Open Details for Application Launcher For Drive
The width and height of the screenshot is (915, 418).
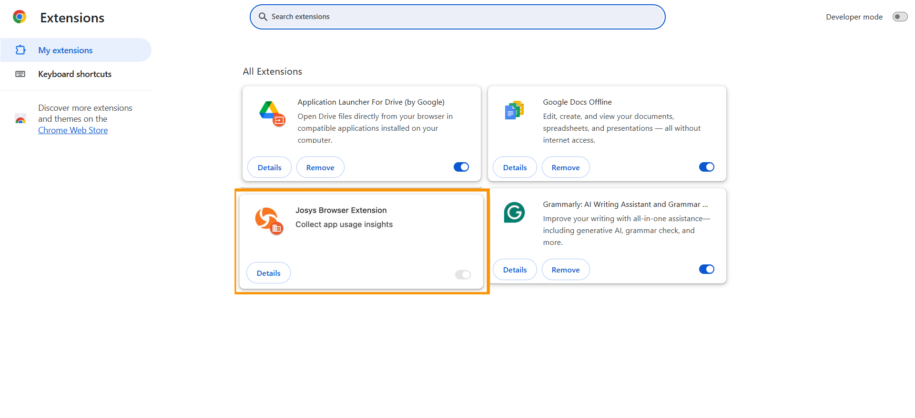(x=269, y=167)
